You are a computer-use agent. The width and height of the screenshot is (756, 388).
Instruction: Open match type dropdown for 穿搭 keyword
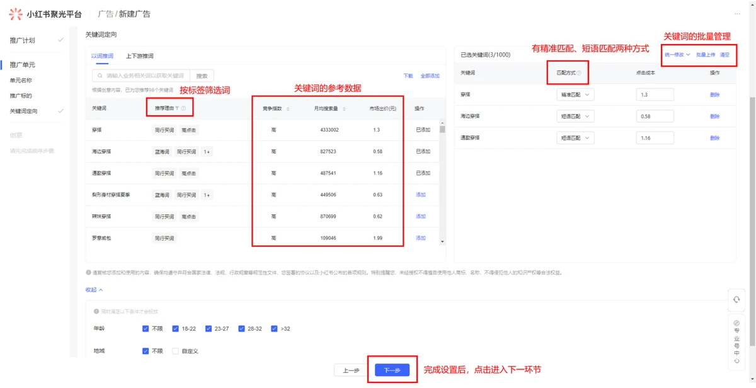(x=574, y=94)
